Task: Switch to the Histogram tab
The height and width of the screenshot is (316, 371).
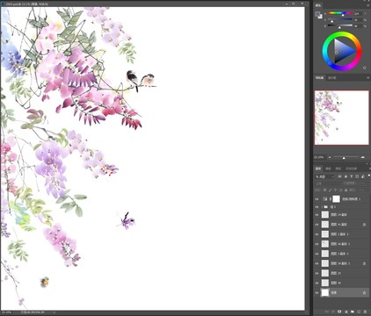Action: 332,78
